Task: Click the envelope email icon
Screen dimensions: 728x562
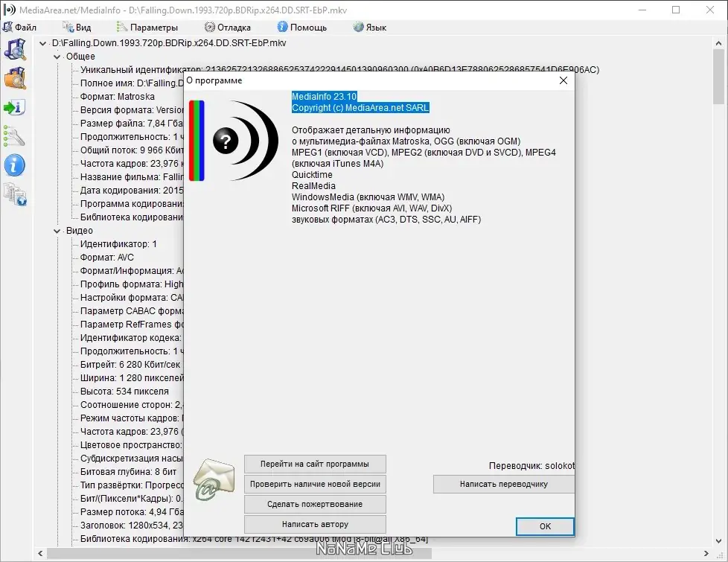Action: (x=214, y=479)
